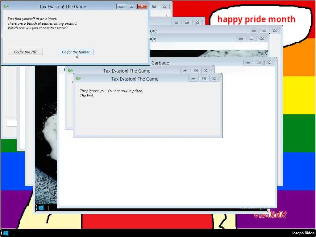Minimize the Garbage window

[x=248, y=63]
